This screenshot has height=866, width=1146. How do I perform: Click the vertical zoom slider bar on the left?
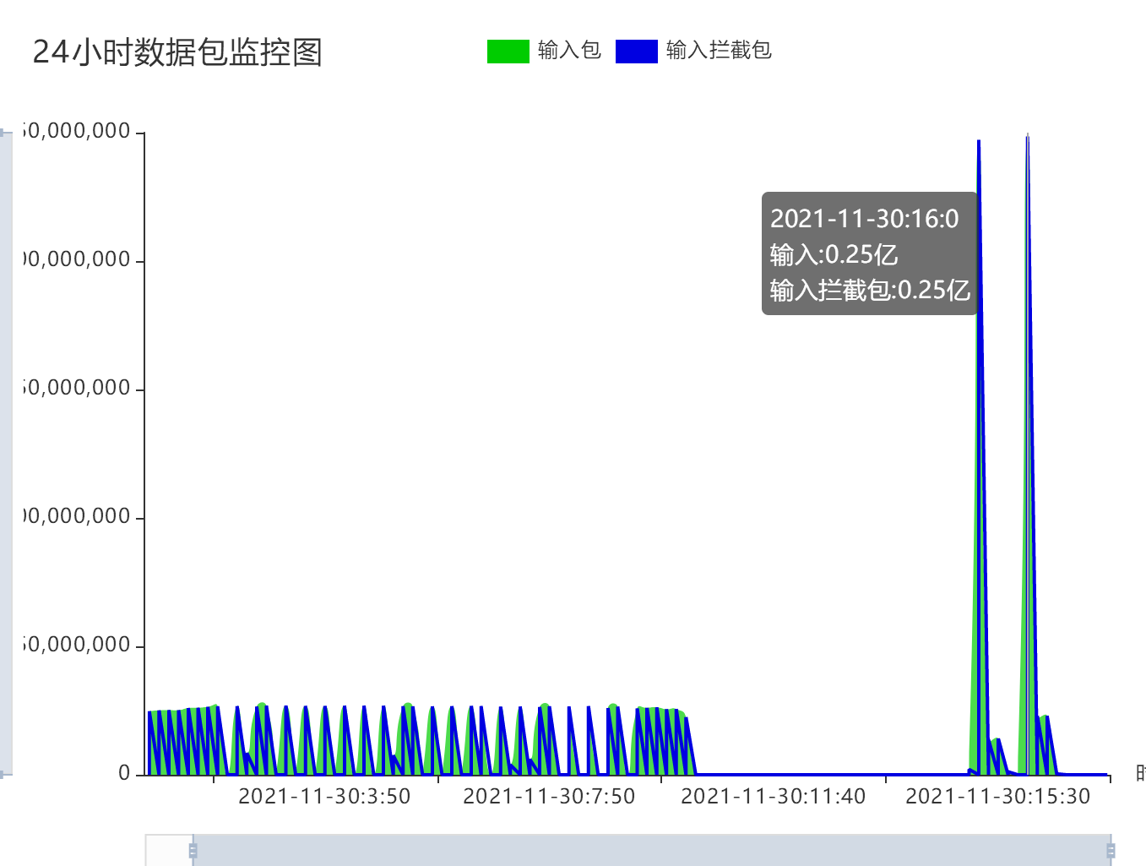(6, 453)
